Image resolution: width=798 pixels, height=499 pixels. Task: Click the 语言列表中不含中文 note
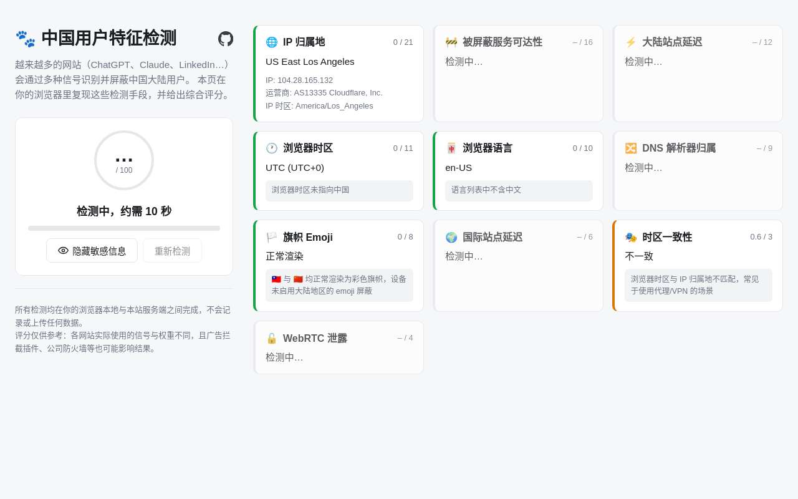click(x=519, y=191)
